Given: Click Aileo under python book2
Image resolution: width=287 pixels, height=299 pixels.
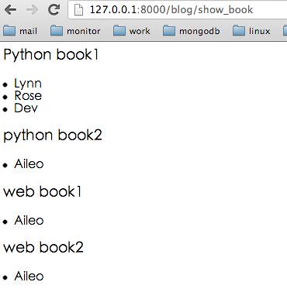Looking at the screenshot, I should tap(29, 164).
